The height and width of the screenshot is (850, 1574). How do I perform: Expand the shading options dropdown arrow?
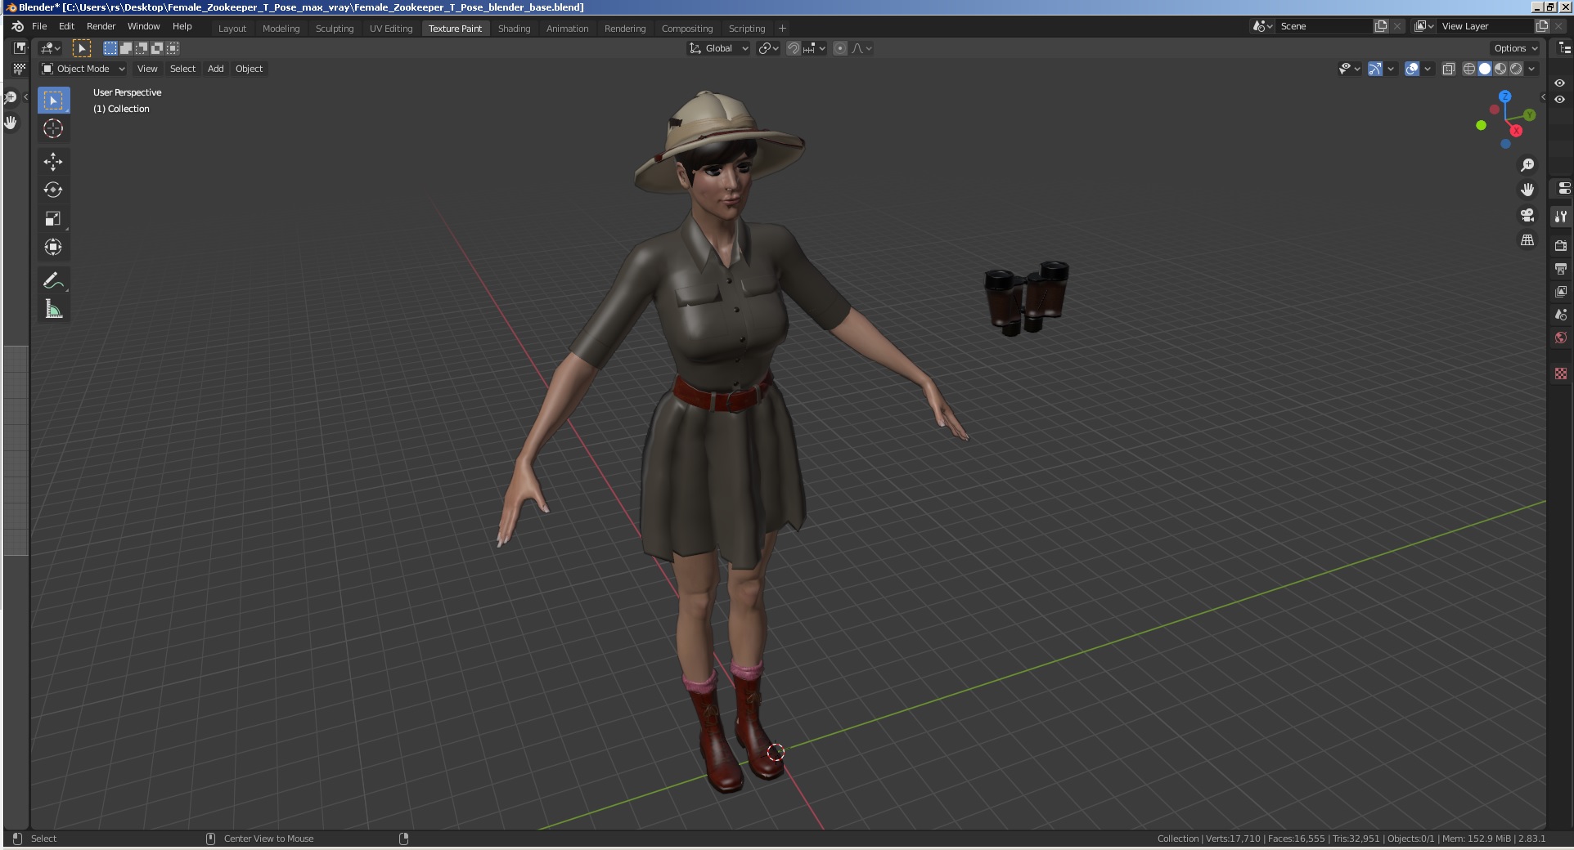1531,69
